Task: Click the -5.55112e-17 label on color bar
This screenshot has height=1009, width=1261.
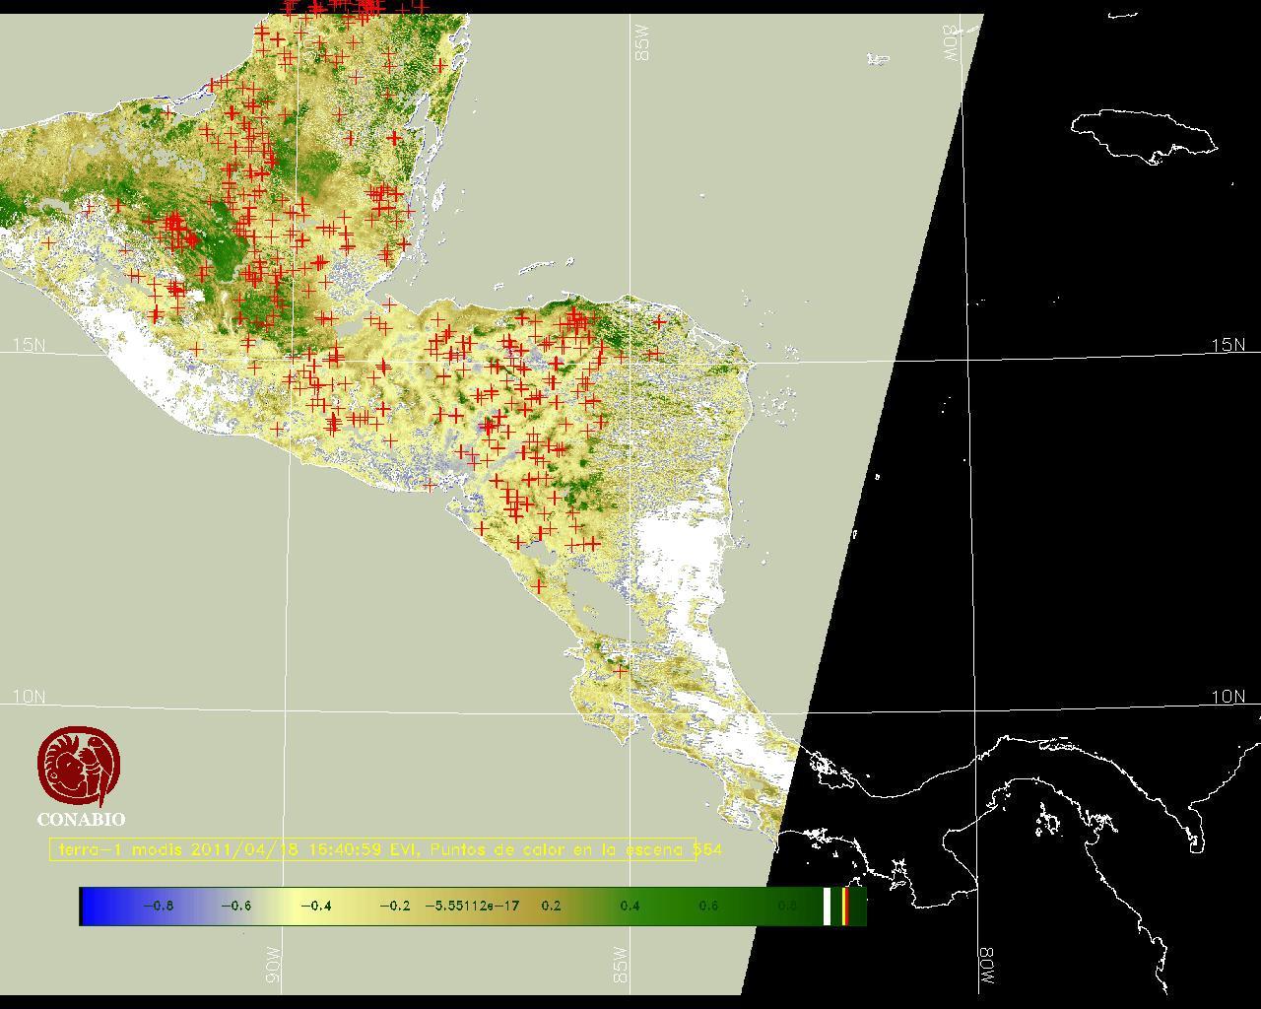Action: (472, 906)
